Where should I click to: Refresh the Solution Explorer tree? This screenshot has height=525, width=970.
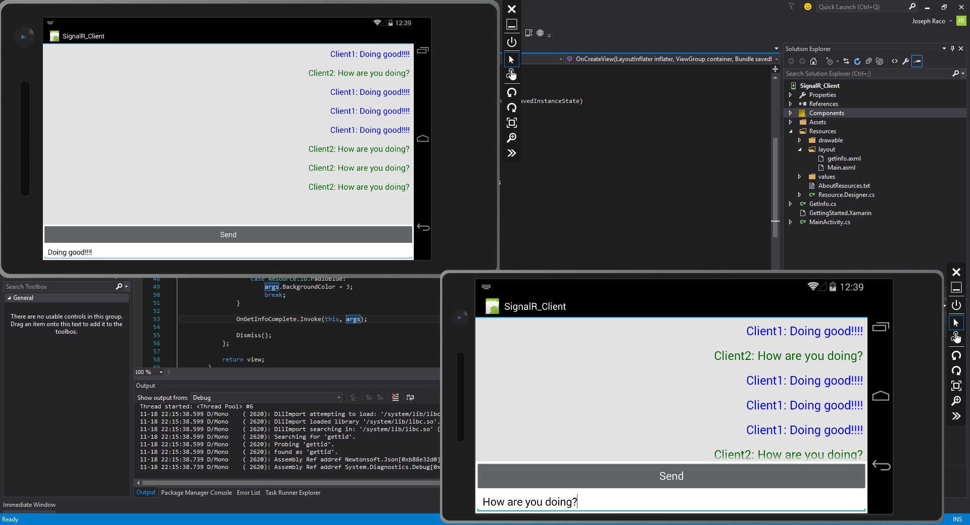coord(857,61)
